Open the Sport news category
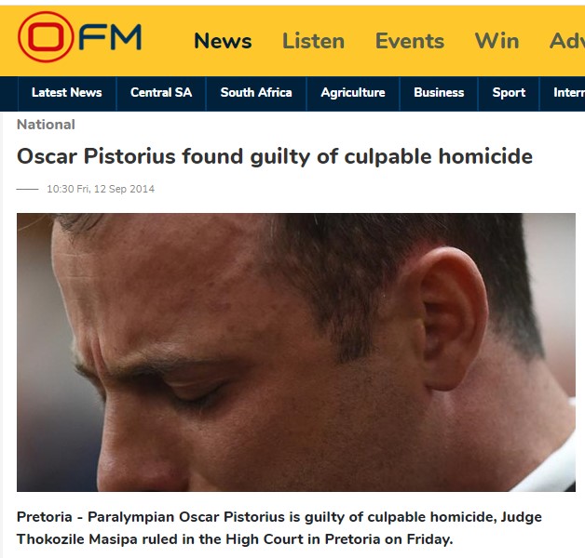Screen dimensions: 585x558 pos(509,92)
